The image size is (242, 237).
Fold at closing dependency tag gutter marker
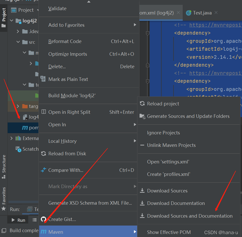pos(148,65)
